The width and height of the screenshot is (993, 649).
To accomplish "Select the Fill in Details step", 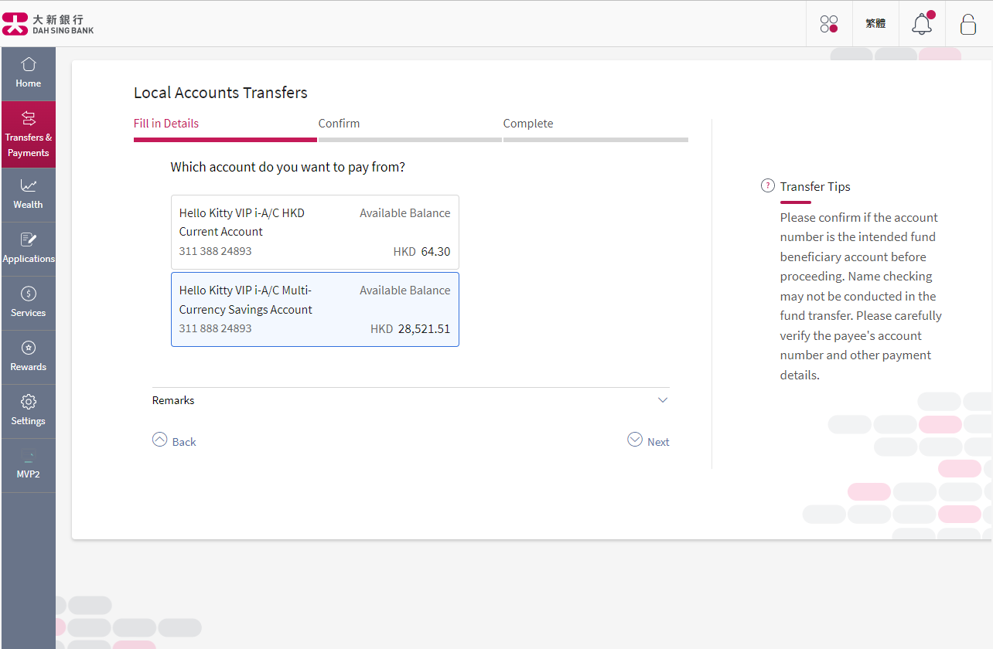I will [x=166, y=124].
